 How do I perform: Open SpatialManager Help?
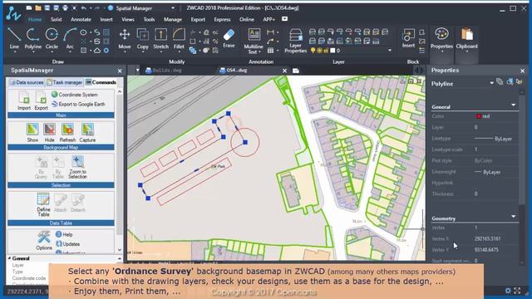[64, 234]
